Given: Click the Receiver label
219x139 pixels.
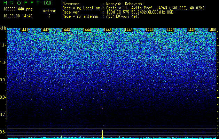Looking at the screenshot, I should tap(71, 12).
